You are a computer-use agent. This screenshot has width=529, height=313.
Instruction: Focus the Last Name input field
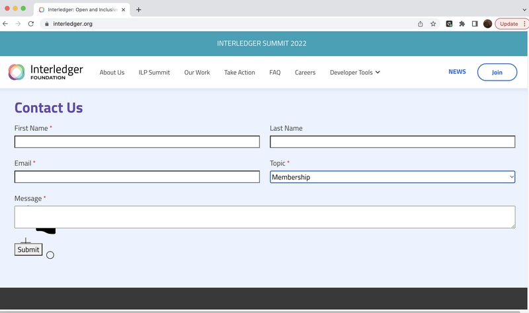coord(392,142)
